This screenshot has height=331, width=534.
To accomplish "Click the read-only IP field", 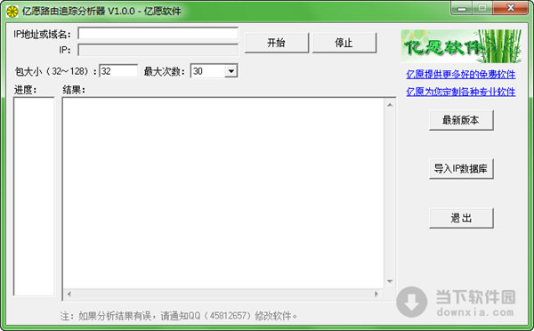I will point(158,50).
